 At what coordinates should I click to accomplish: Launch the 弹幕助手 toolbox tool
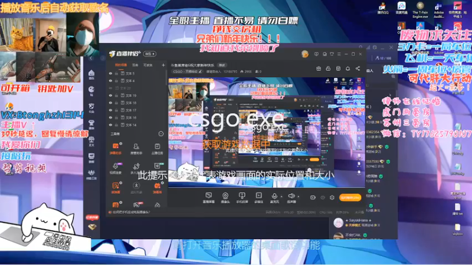(116, 148)
